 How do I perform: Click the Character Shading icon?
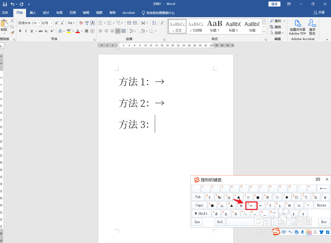click(x=87, y=31)
